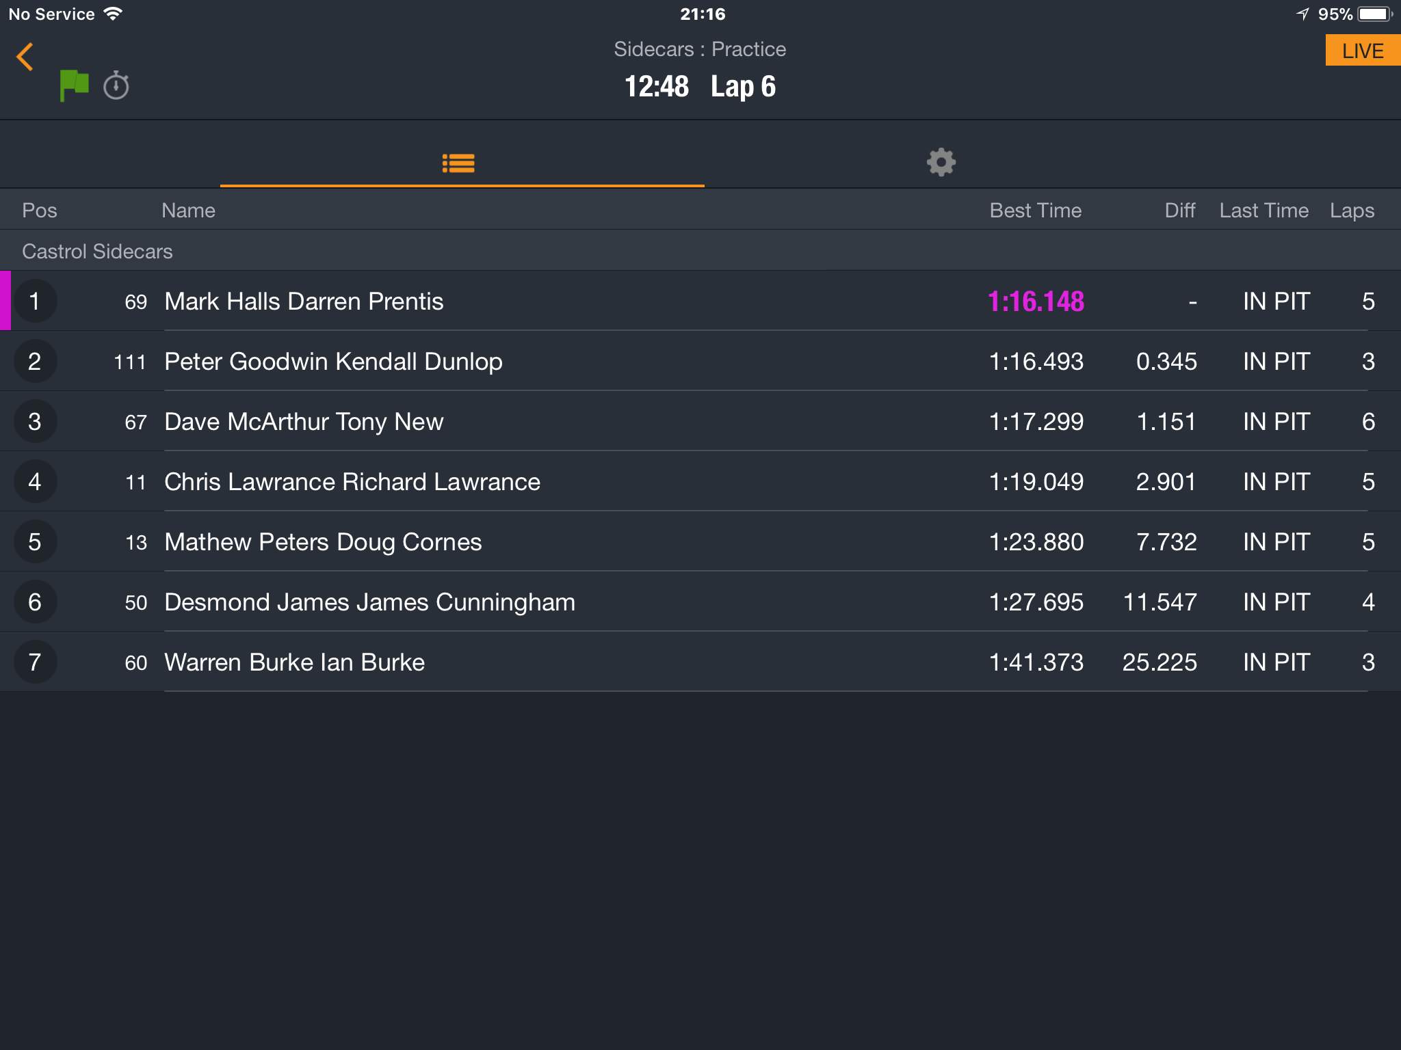Tap the 12:48 Lap 6 session timer
This screenshot has width=1401, height=1050.
(700, 87)
